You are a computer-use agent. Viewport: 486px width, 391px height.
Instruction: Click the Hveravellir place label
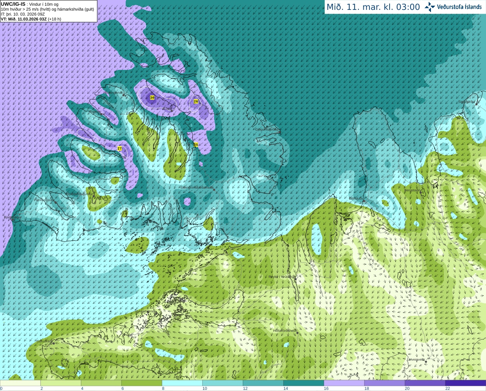coord(417,359)
